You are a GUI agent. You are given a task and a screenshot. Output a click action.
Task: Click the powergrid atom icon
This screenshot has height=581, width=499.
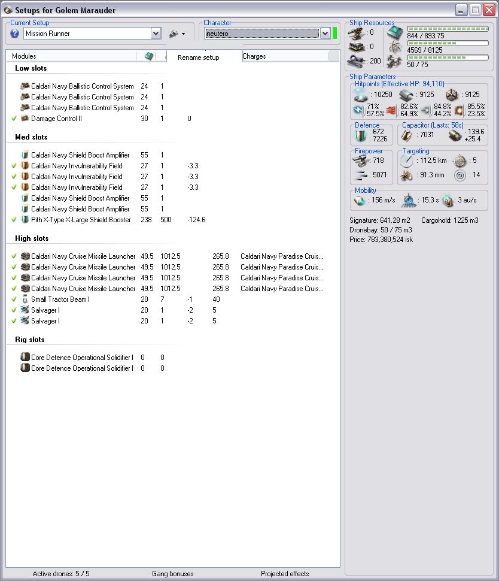coord(395,47)
